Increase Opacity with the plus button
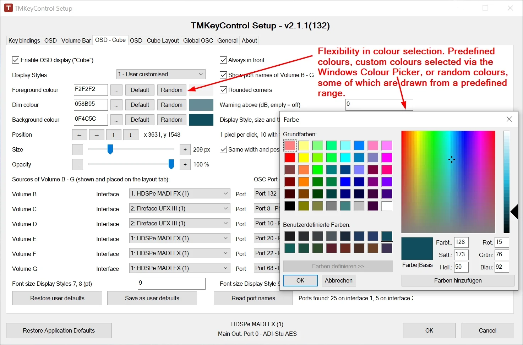The image size is (523, 345). pyautogui.click(x=185, y=165)
